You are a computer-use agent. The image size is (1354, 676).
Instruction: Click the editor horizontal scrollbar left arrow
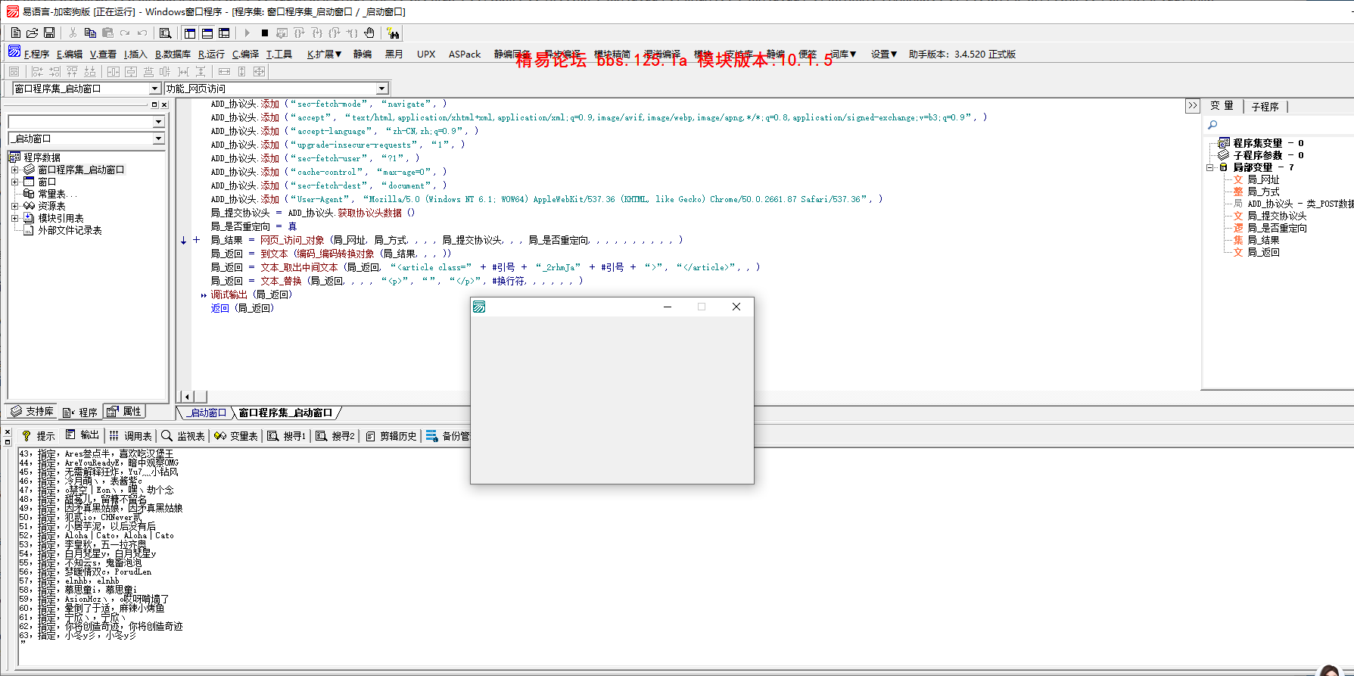(188, 397)
